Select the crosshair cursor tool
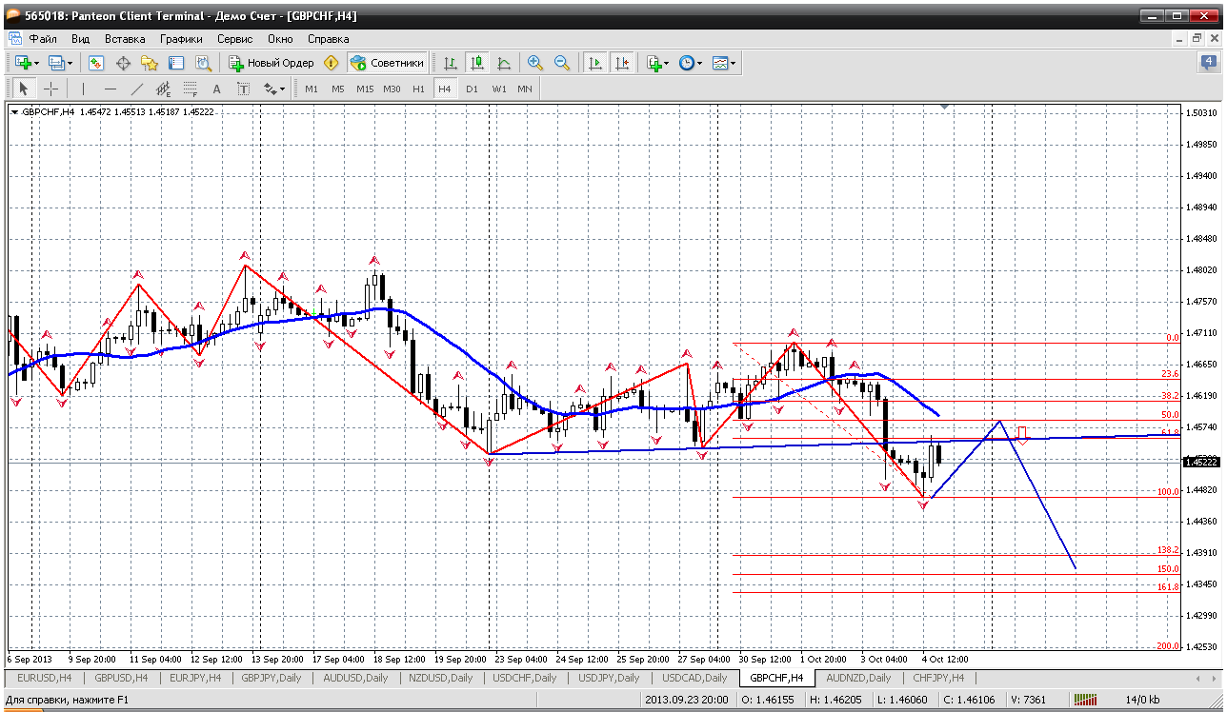The width and height of the screenshot is (1227, 712). coord(51,89)
